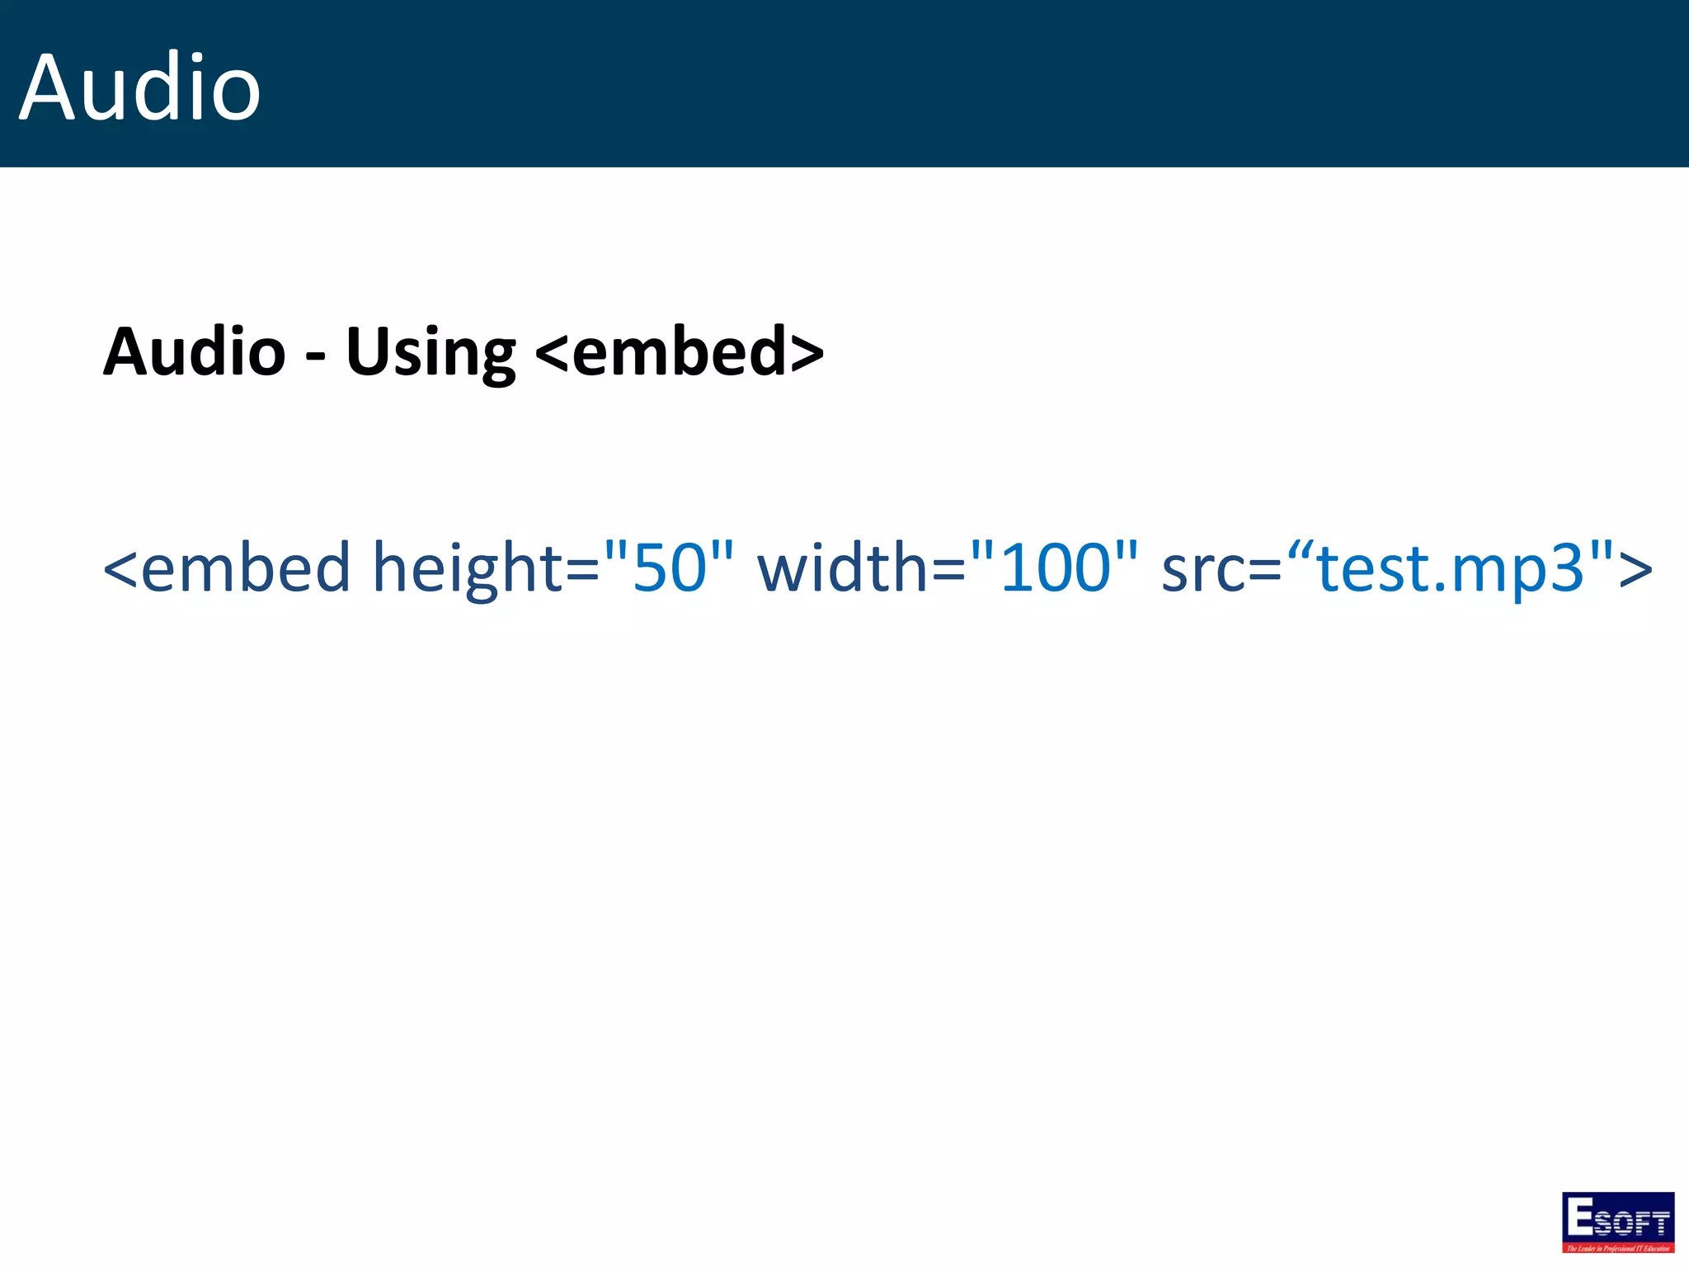Click the 'Audio - Using <embed>' heading
Screen dimensions: 1689x1267
click(463, 352)
